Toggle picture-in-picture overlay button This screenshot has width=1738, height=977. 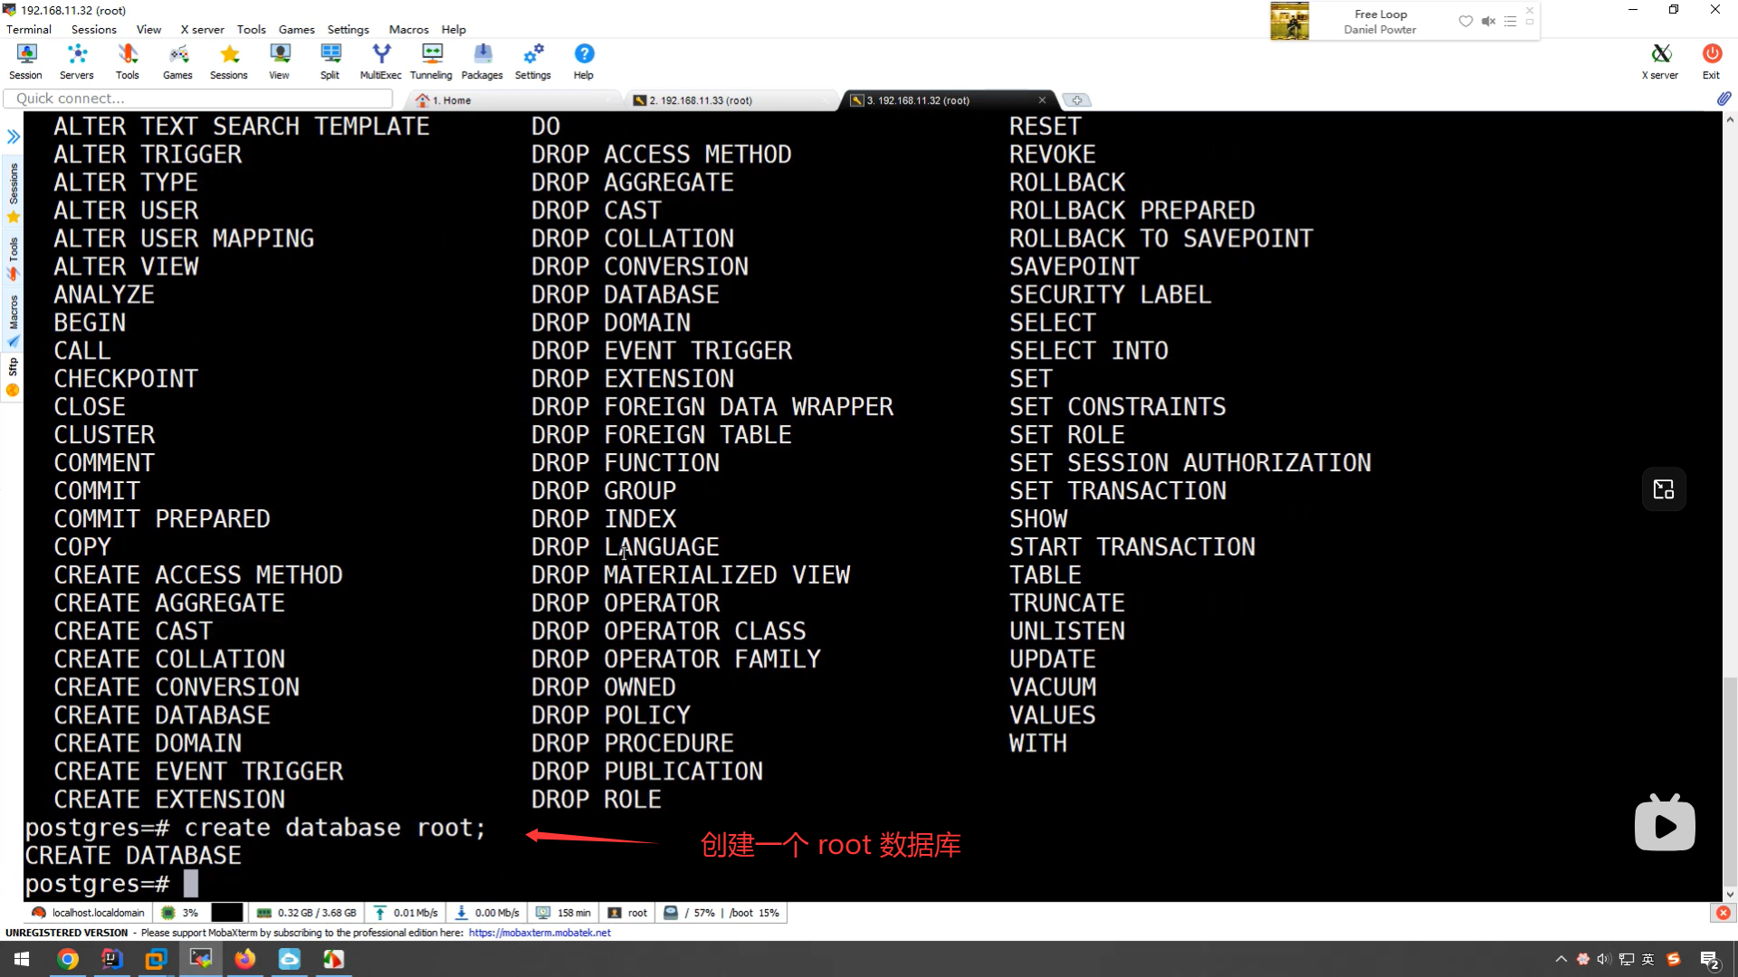(1664, 489)
